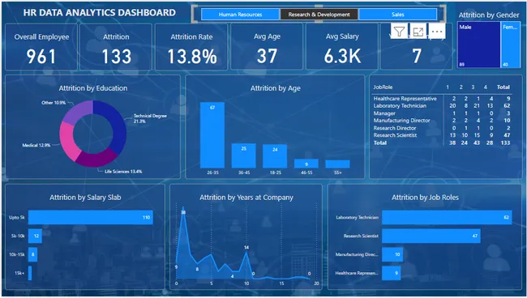The width and height of the screenshot is (527, 298).
Task: Click the peak point on Years at Company chart
Action: coord(183,208)
